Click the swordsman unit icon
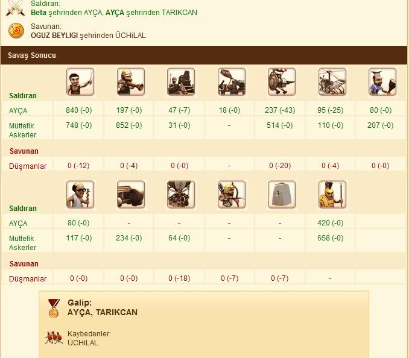 coord(80,82)
